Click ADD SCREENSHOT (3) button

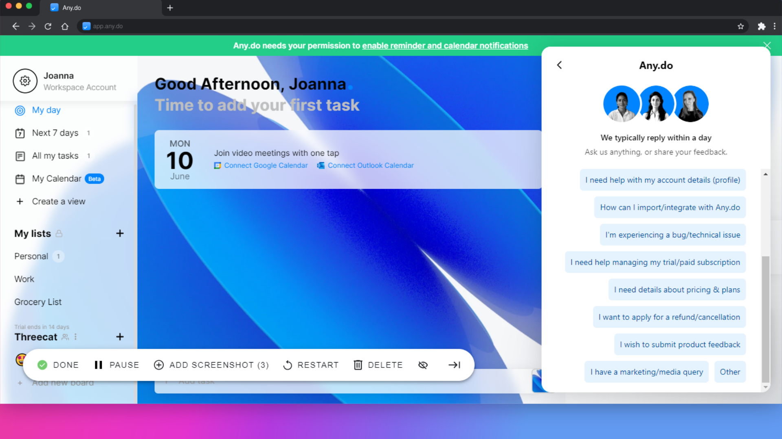coord(211,365)
